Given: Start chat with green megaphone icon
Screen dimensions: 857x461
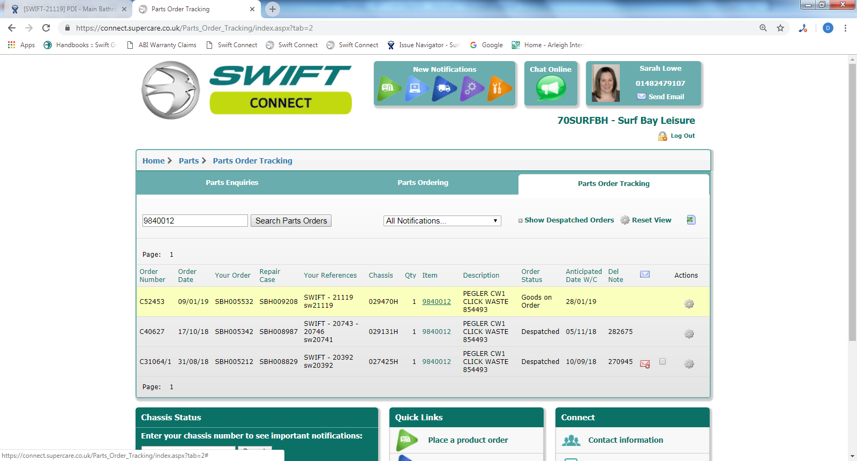Looking at the screenshot, I should [551, 88].
